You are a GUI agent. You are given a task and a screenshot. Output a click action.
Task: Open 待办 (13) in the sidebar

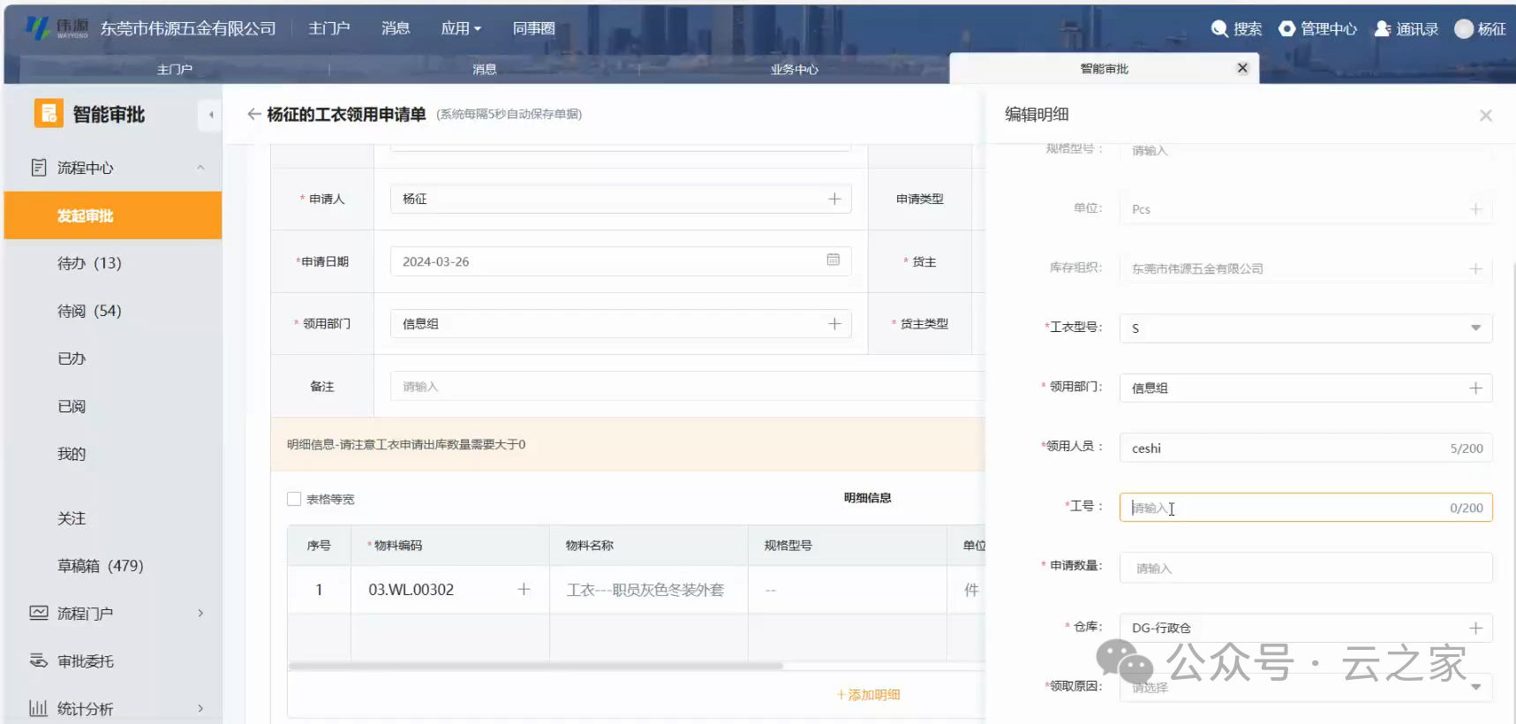pyautogui.click(x=89, y=263)
